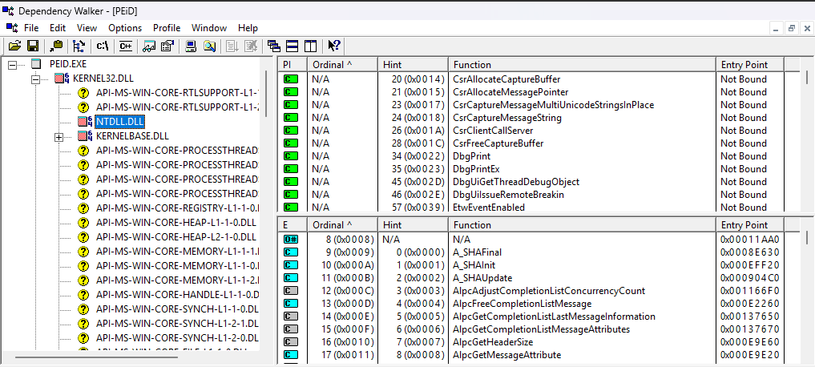Select AlpcGetMessageAttribute export function
The image size is (815, 367).
(506, 355)
